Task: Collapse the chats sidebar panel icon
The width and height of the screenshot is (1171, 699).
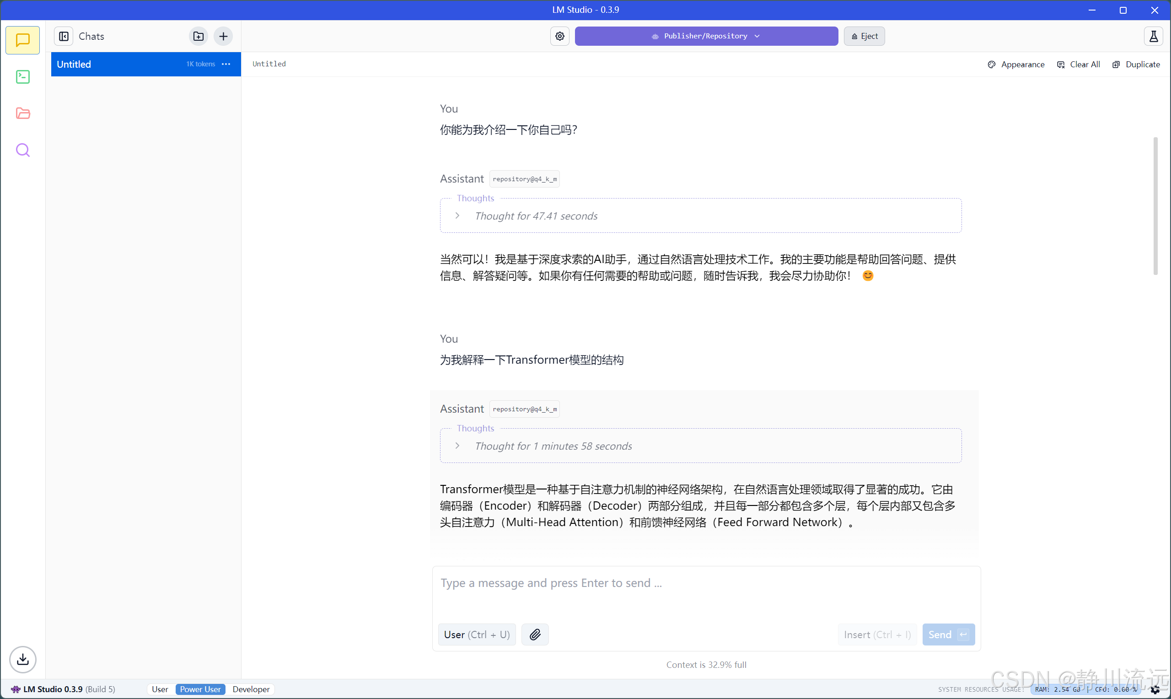Action: coord(64,36)
